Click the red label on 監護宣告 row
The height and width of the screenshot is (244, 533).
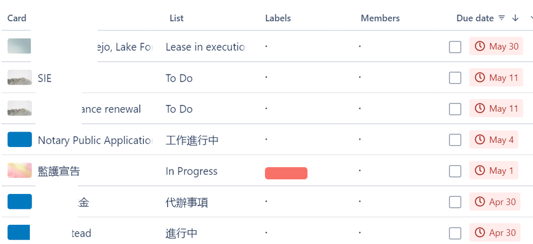click(286, 173)
